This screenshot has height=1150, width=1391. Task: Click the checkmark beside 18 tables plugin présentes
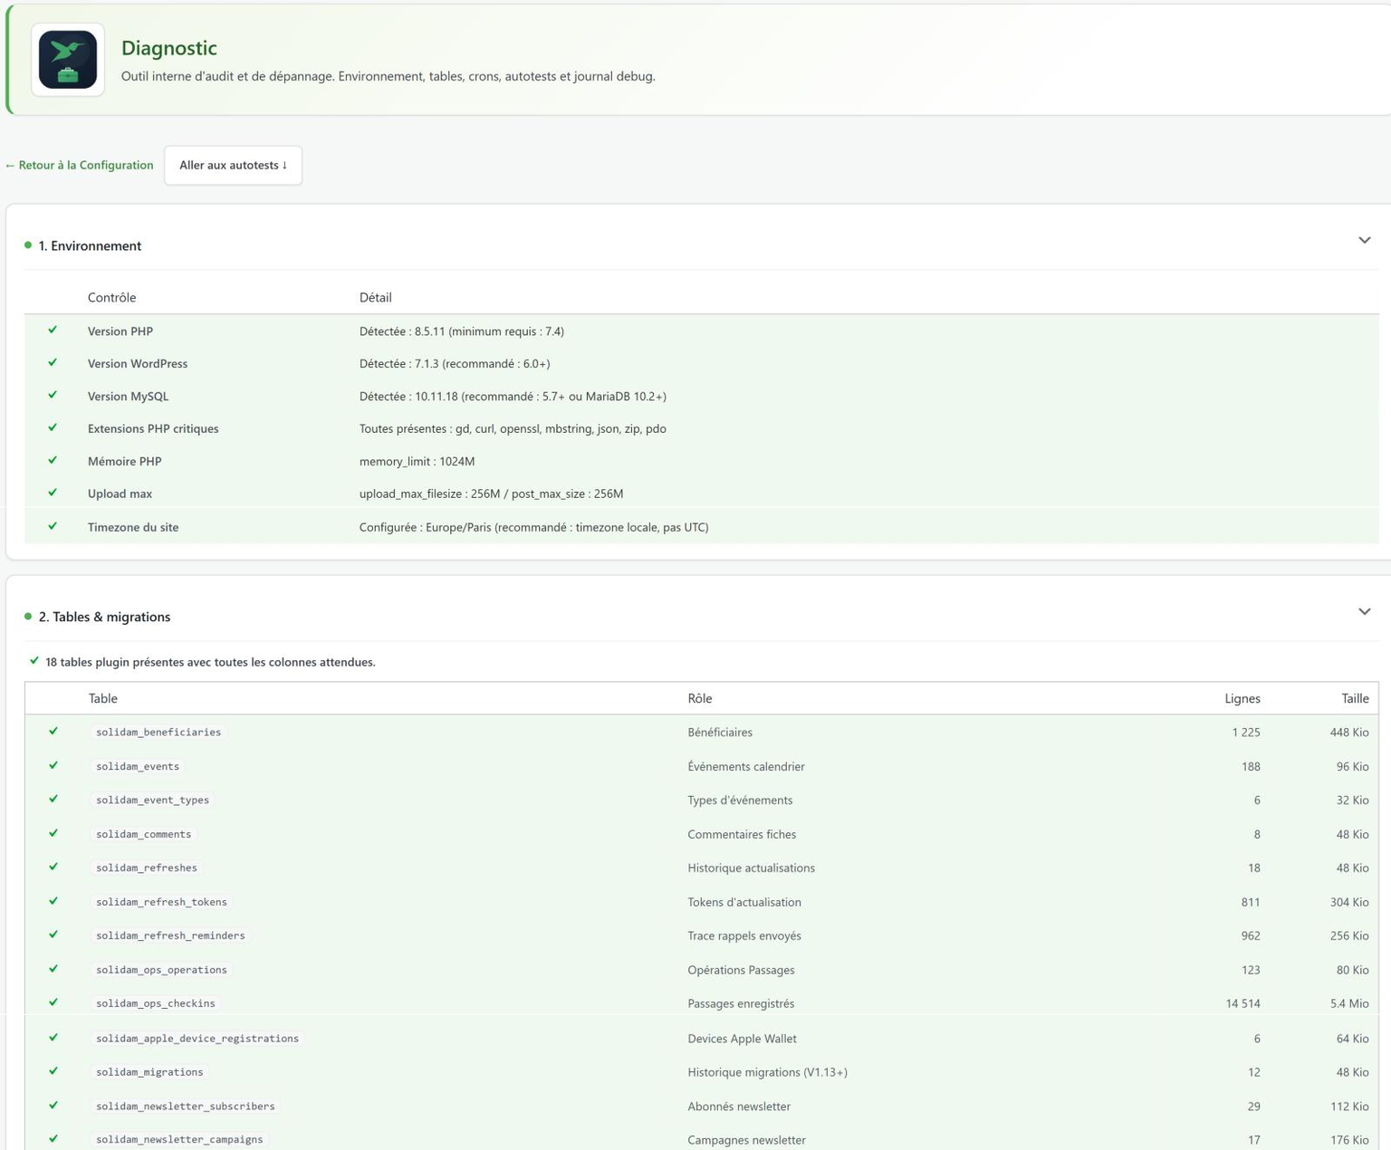tap(34, 661)
